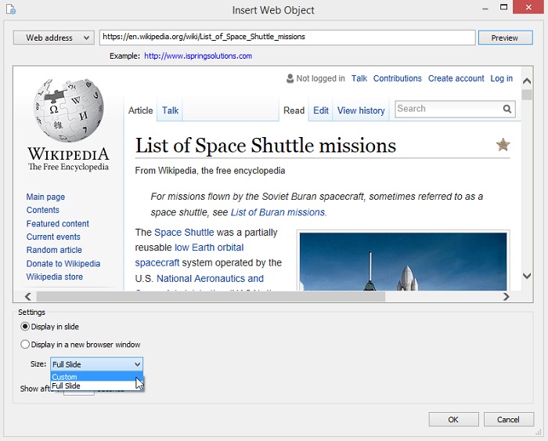
Task: Click the Wikipedia globe logo
Action: [69, 110]
